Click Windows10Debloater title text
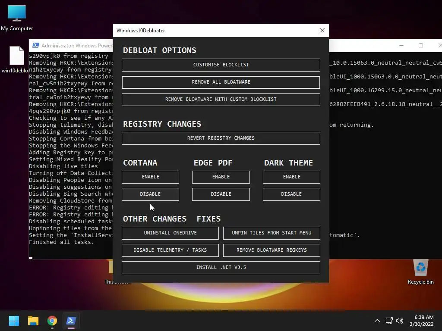 (141, 31)
